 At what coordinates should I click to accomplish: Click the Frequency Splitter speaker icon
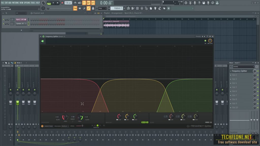43,41
